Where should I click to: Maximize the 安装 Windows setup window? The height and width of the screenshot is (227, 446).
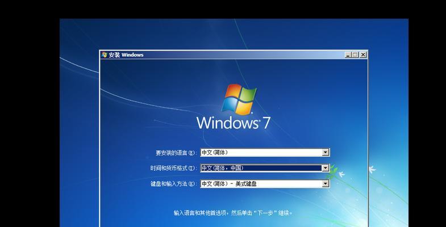point(355,55)
